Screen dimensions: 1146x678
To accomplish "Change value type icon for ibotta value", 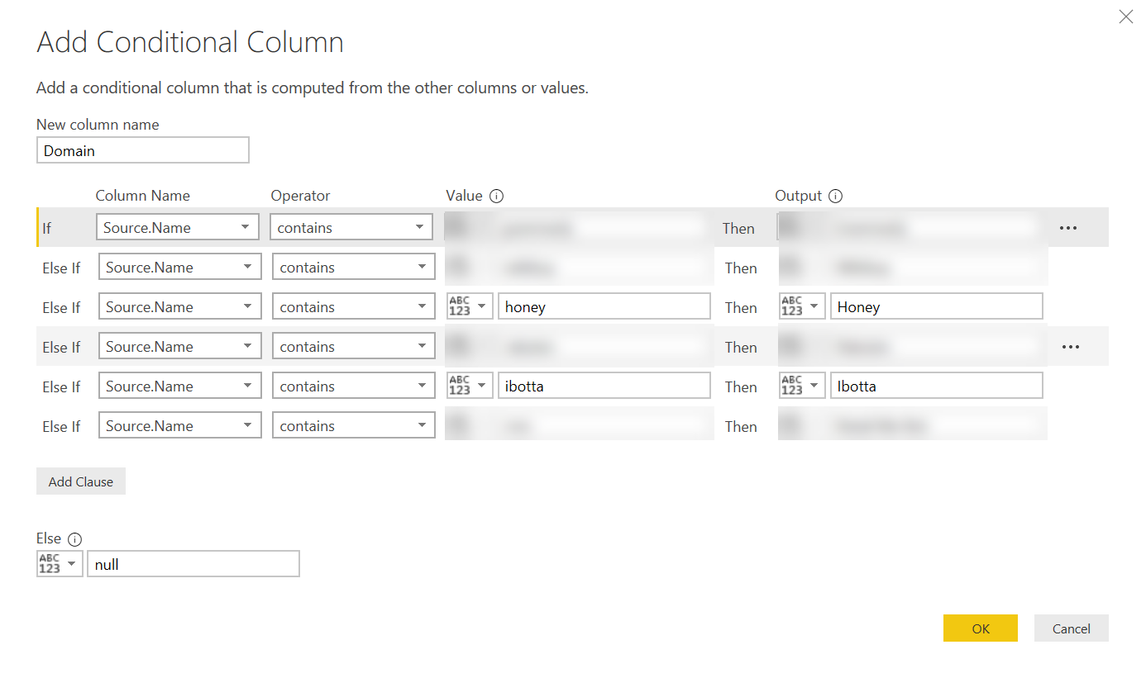I will pyautogui.click(x=470, y=386).
